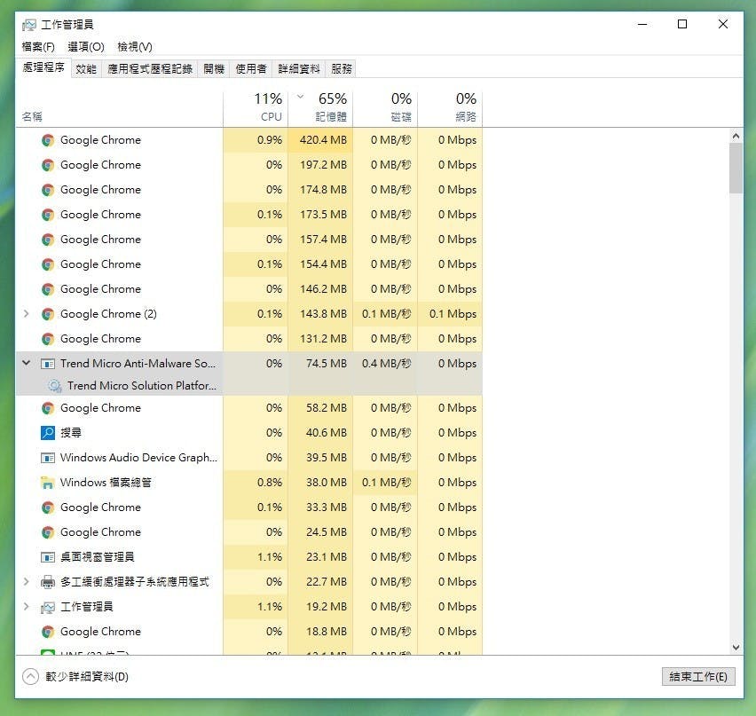Screen dimensions: 756x716
Task: Click the printer icon of 多工緩衝處理器子系統應用程式
Action: pyautogui.click(x=48, y=582)
